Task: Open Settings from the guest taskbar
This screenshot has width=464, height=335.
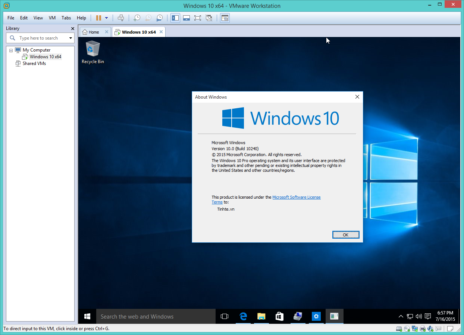Action: pyautogui.click(x=316, y=316)
